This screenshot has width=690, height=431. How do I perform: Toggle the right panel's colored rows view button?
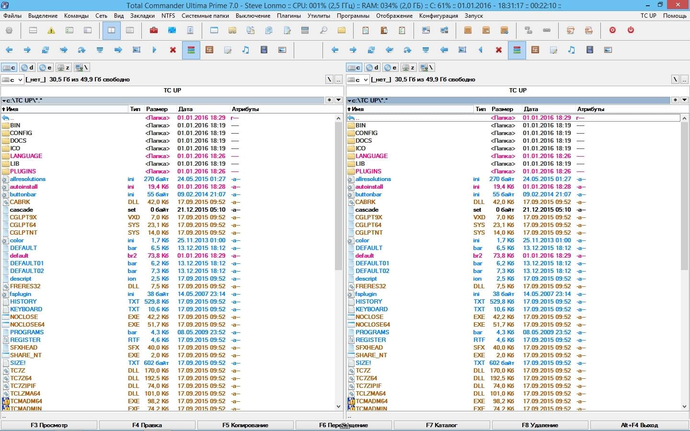point(517,50)
